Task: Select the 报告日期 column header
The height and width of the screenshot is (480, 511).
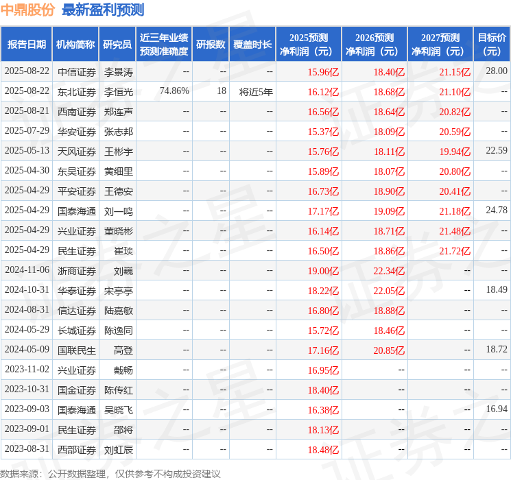Action: click(x=27, y=45)
